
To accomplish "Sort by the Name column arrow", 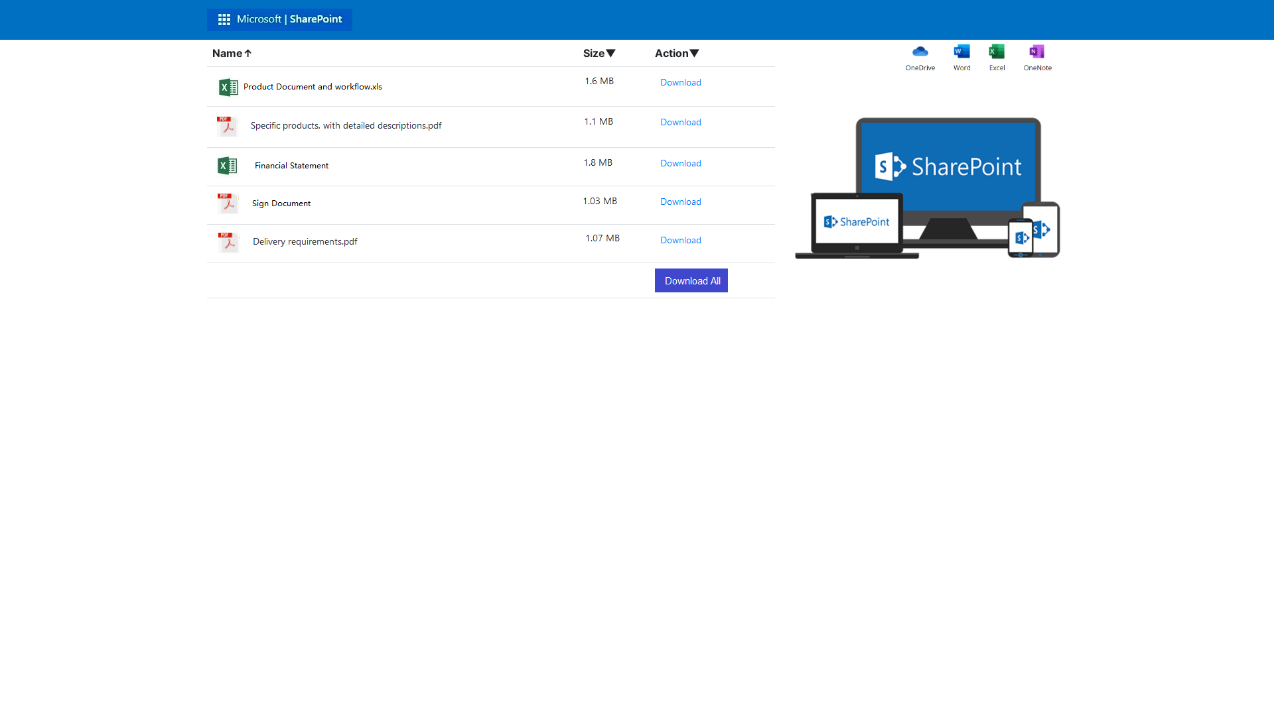I will (x=248, y=53).
